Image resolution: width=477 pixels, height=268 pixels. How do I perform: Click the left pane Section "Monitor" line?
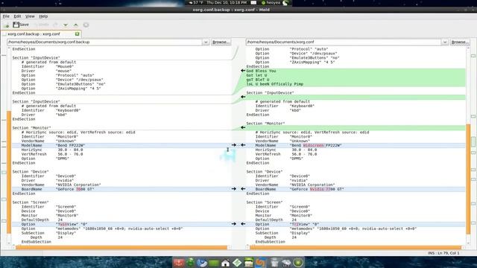[x=31, y=128]
